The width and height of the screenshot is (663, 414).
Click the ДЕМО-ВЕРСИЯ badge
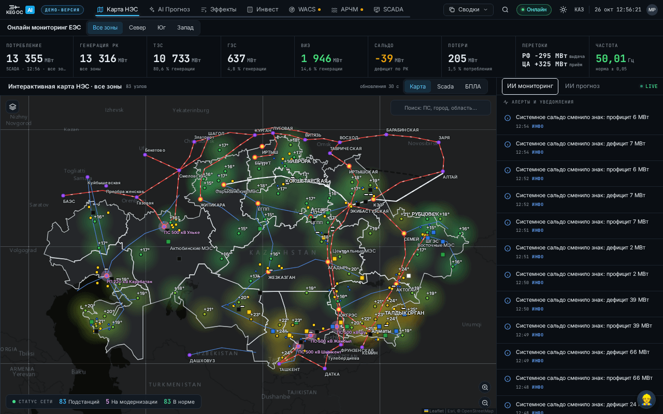[62, 10]
